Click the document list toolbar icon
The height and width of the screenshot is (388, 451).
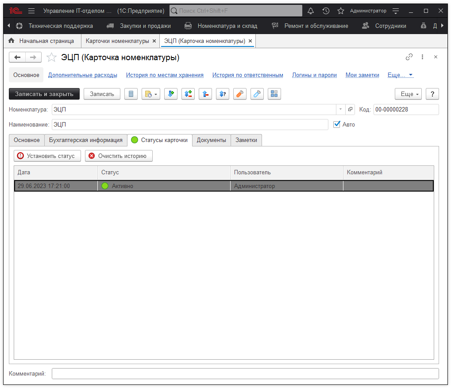click(x=131, y=94)
